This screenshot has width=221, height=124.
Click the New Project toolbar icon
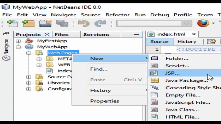pyautogui.click(x=28, y=24)
